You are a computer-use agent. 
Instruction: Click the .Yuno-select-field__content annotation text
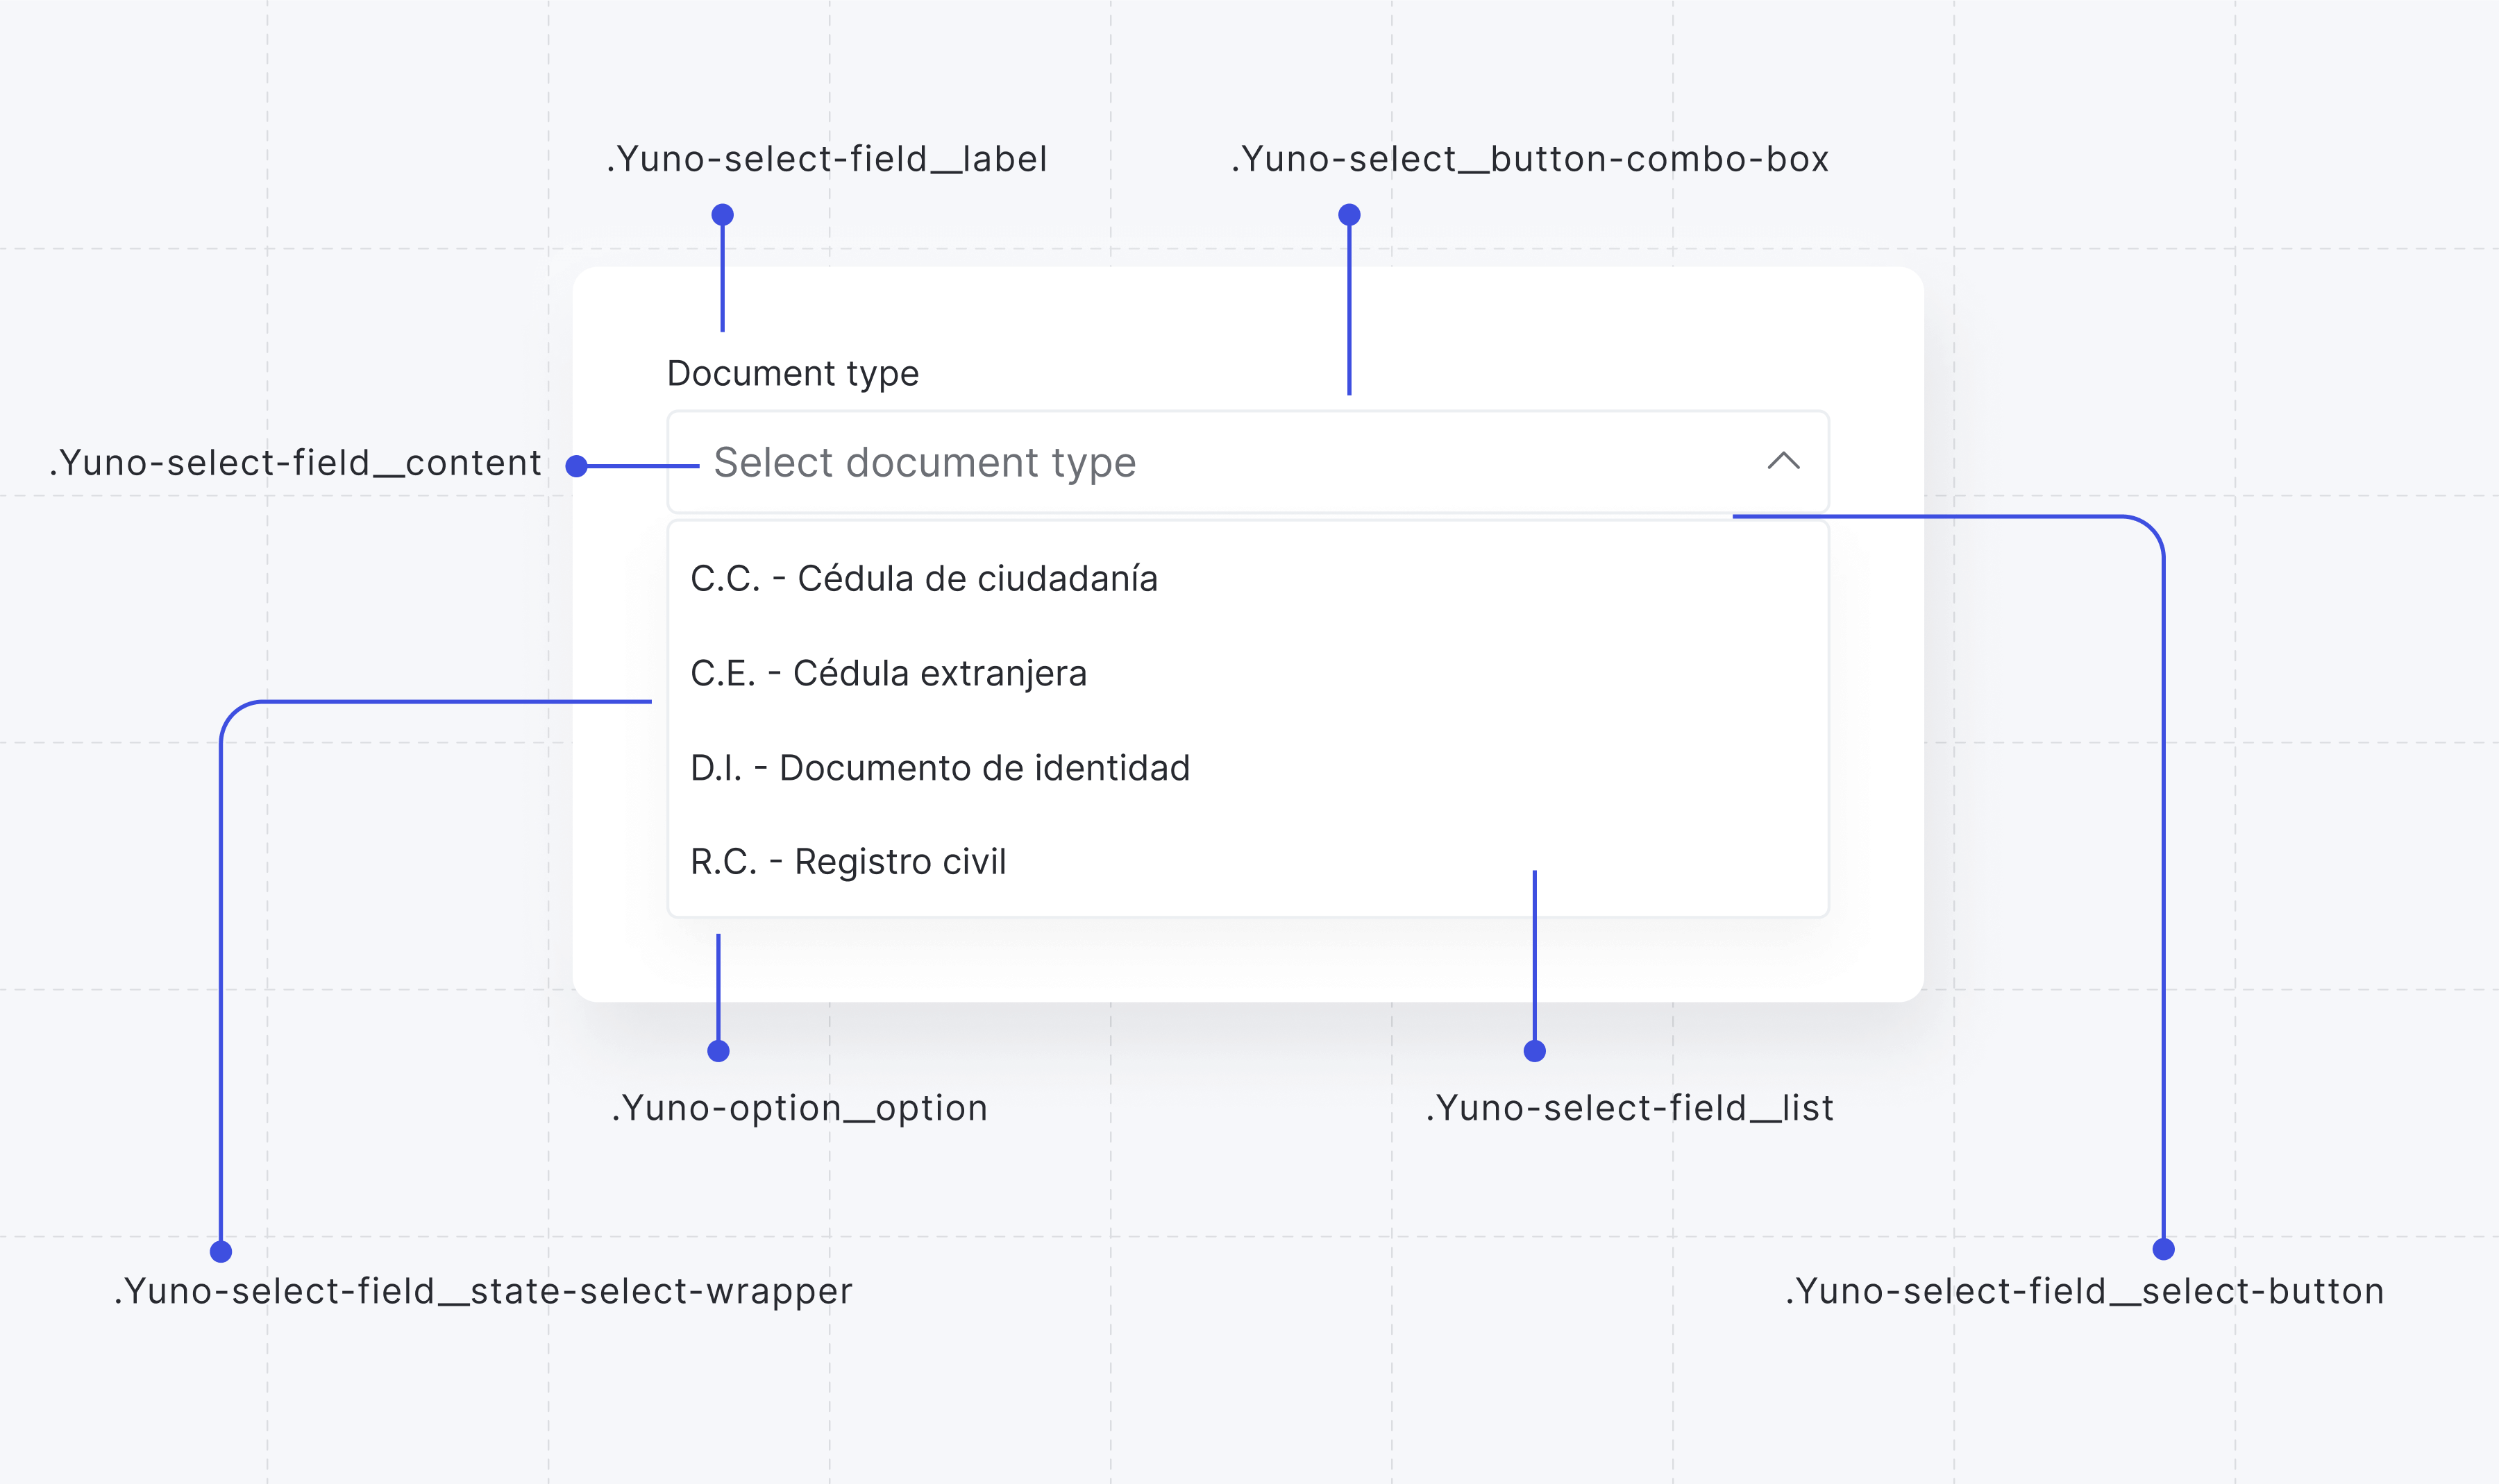(x=295, y=463)
